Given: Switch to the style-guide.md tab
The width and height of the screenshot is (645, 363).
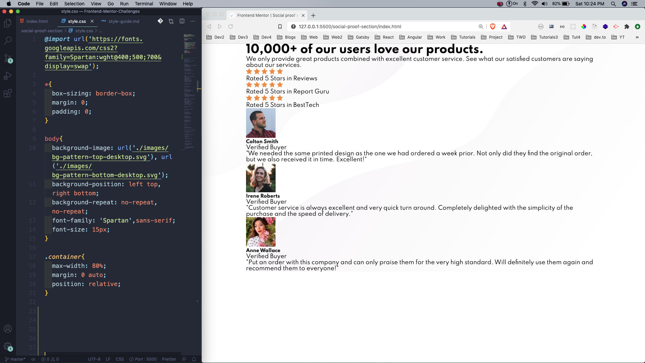Looking at the screenshot, I should pos(120,21).
